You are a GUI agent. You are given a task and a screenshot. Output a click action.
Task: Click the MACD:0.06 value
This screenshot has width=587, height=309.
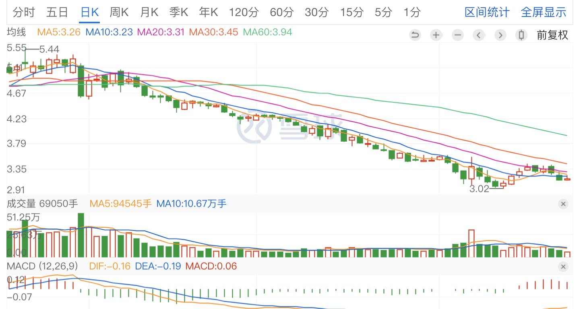tap(211, 266)
